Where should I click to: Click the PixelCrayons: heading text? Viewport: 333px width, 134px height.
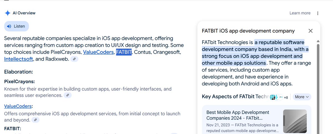tap(19, 82)
